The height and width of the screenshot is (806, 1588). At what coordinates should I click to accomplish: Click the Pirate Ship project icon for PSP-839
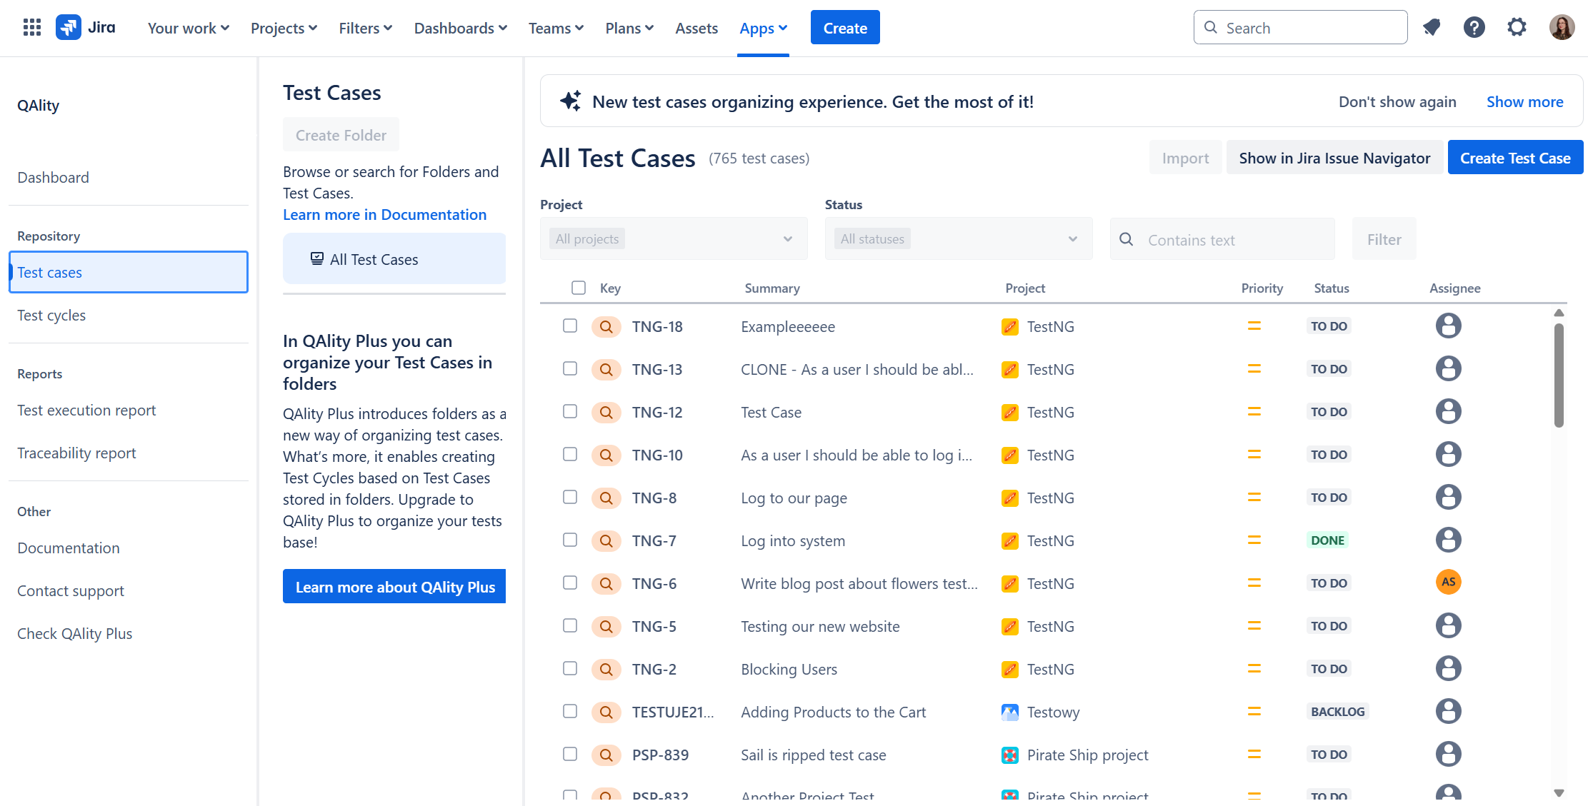pos(1010,755)
